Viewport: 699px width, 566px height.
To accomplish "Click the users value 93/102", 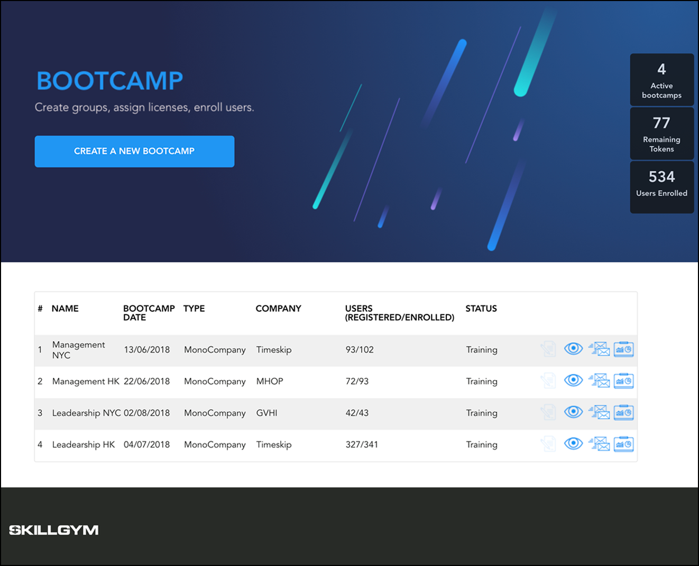I will point(360,350).
